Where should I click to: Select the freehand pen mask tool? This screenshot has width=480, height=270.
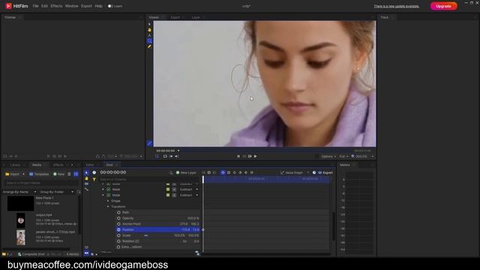click(149, 46)
